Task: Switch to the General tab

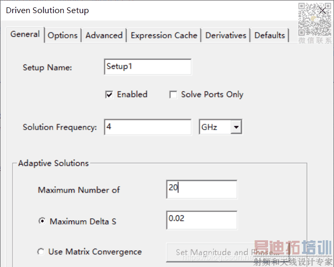Action: coord(25,35)
